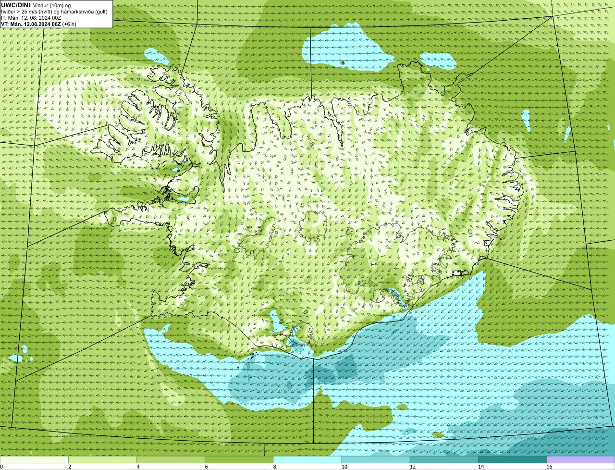
Task: Click the title line 'UWC/DINI: Vindur (10m) og'
Action: click(x=36, y=5)
